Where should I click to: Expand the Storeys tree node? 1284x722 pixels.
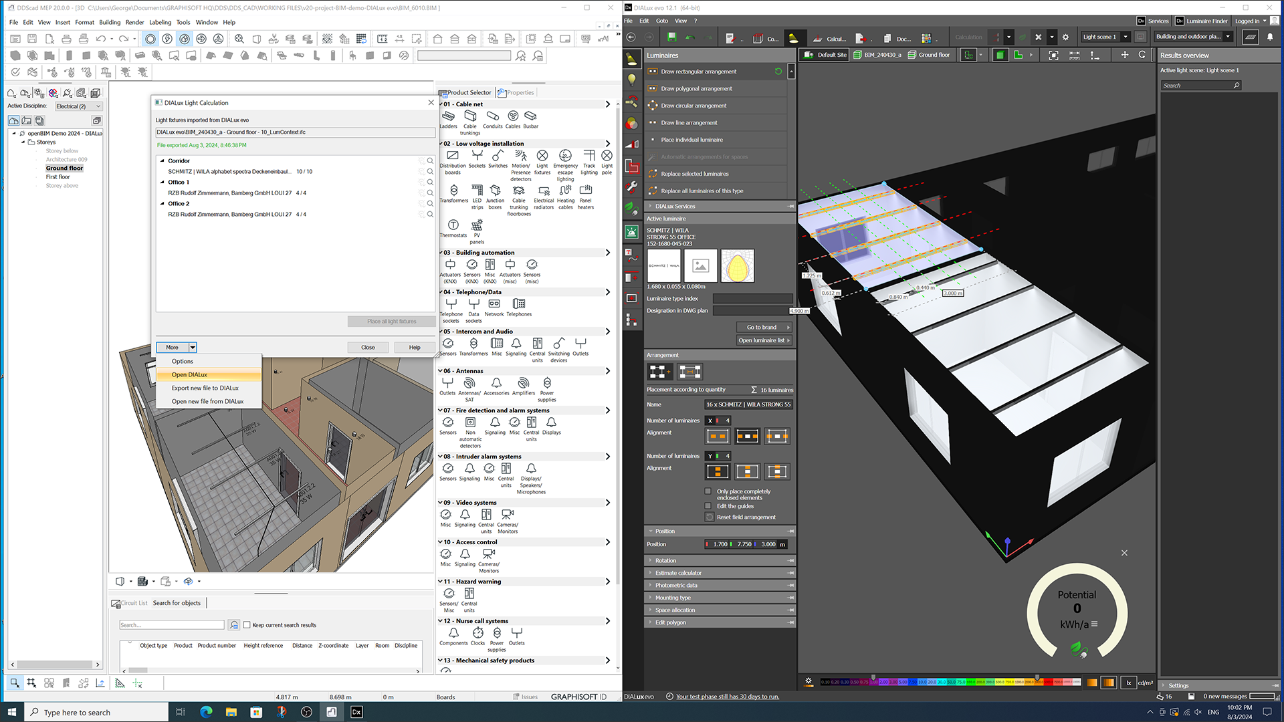click(x=23, y=142)
